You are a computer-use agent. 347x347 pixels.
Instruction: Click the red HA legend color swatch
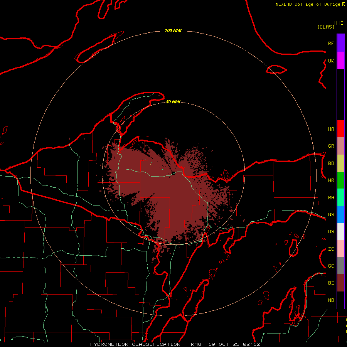point(340,129)
